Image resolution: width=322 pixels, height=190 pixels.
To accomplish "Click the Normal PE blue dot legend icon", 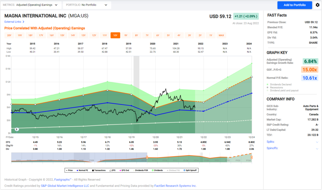I will 77,170.
